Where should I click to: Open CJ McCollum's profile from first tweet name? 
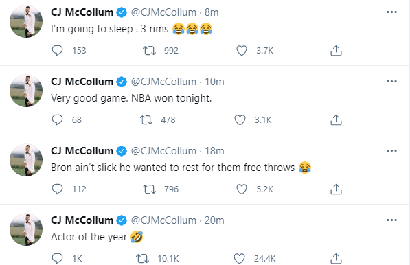82,12
